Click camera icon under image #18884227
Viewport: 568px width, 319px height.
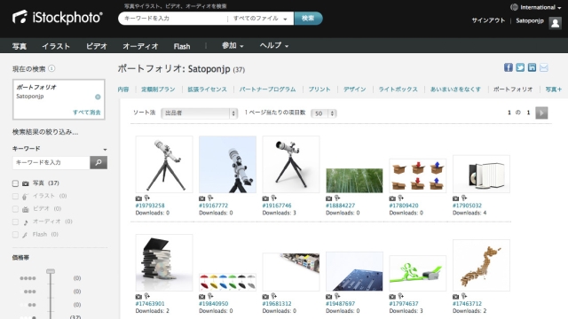tap(329, 198)
